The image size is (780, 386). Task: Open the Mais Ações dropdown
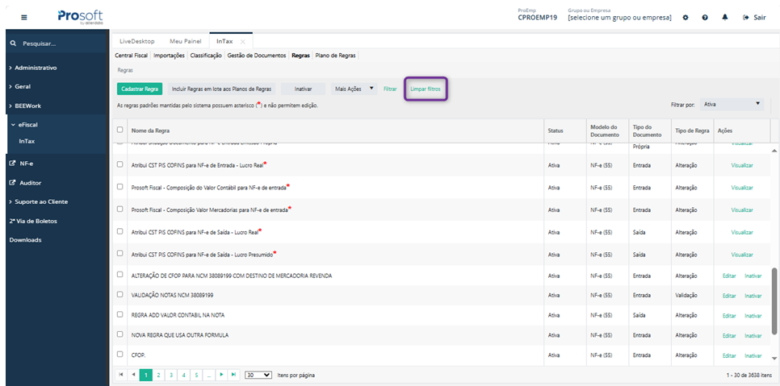tap(354, 89)
